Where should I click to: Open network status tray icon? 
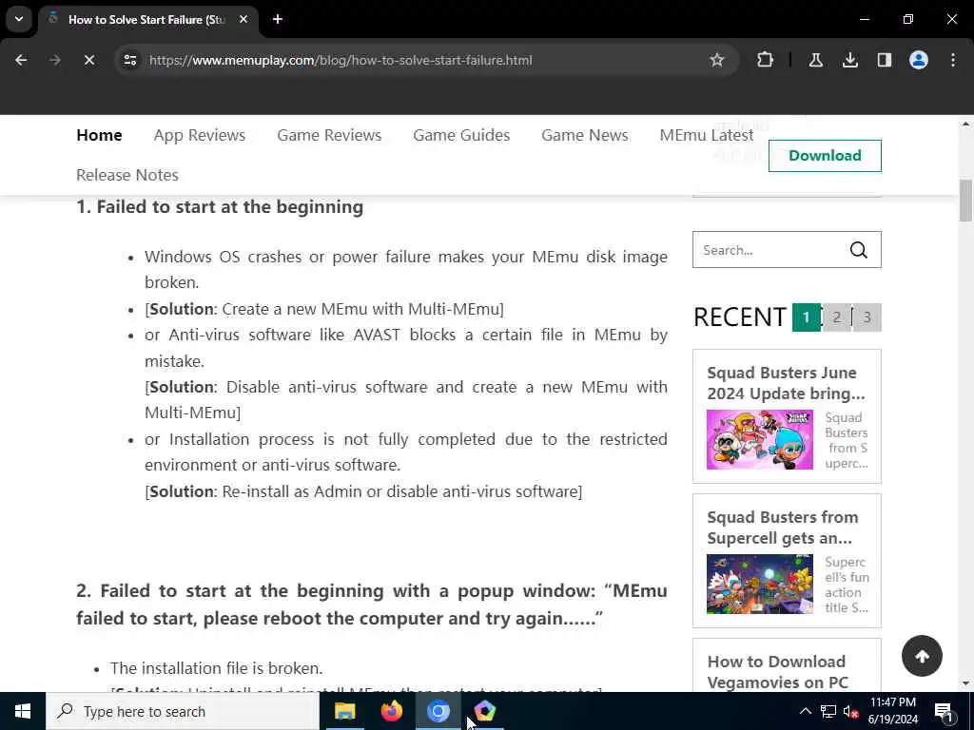coord(828,711)
